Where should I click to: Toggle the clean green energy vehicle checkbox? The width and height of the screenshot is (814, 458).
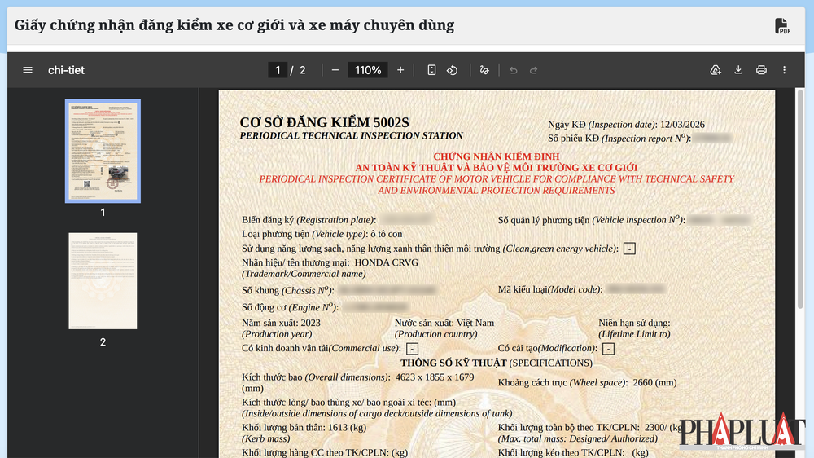pyautogui.click(x=629, y=249)
